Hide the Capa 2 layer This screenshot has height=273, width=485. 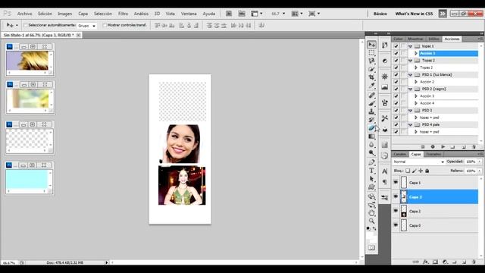tap(396, 211)
